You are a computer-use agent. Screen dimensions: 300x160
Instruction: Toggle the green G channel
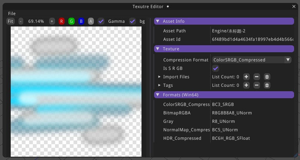pyautogui.click(x=71, y=21)
